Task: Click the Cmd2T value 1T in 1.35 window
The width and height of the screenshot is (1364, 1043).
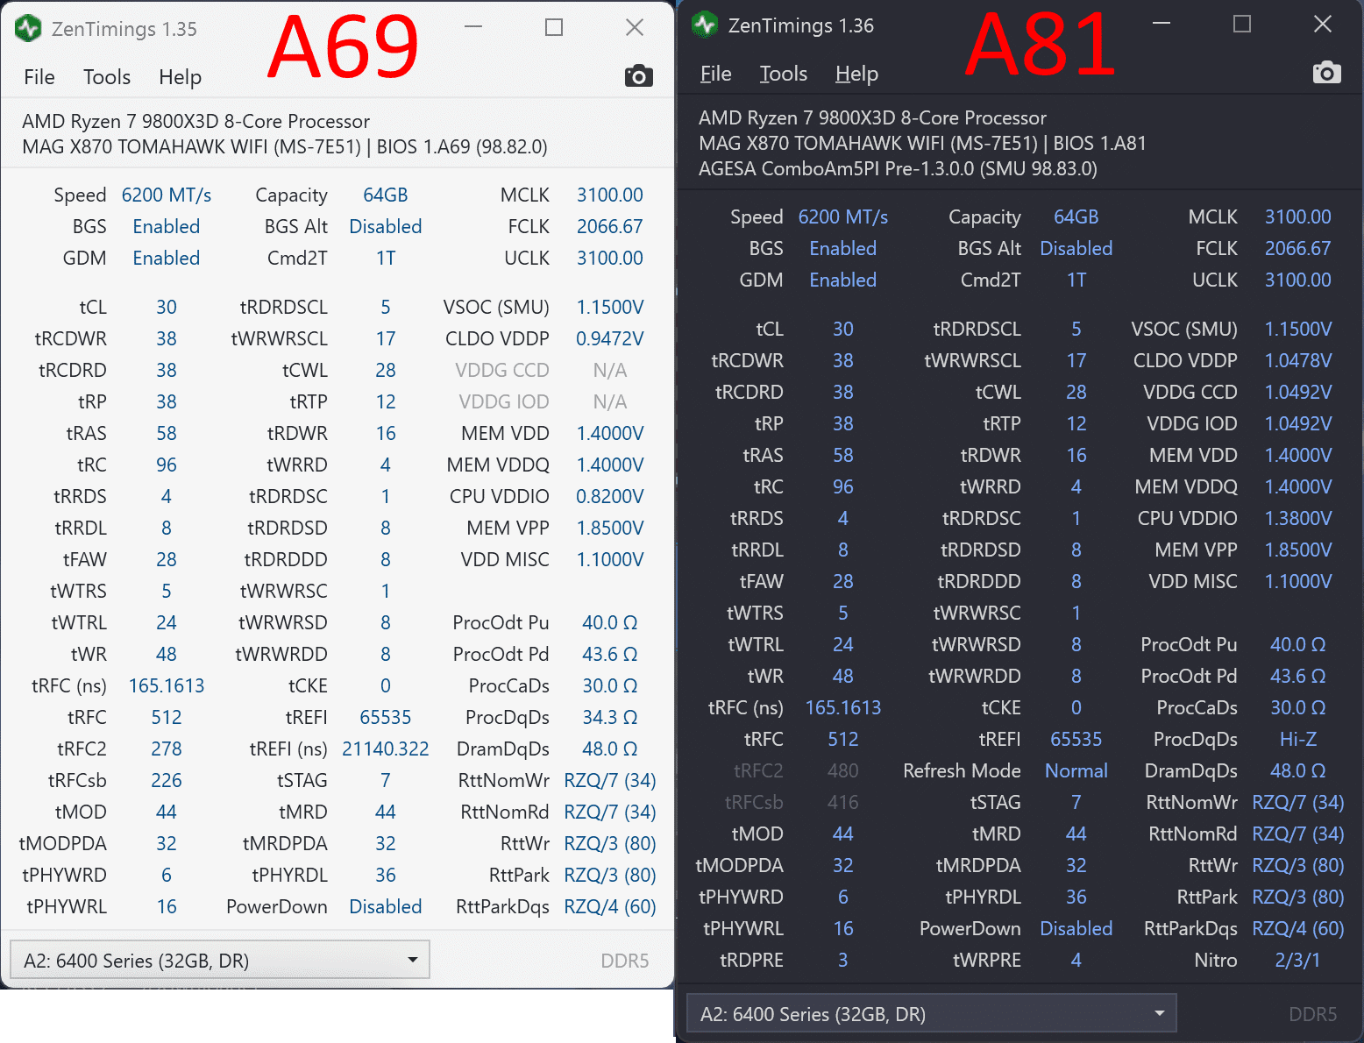Action: pyautogui.click(x=386, y=258)
